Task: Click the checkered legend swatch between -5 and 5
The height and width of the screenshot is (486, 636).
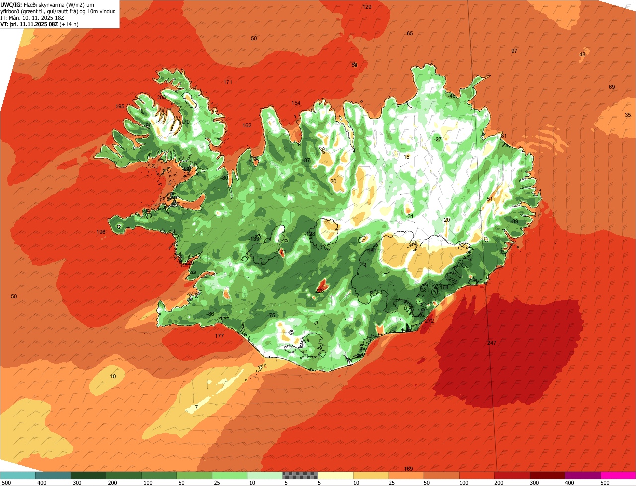Action: (x=300, y=475)
